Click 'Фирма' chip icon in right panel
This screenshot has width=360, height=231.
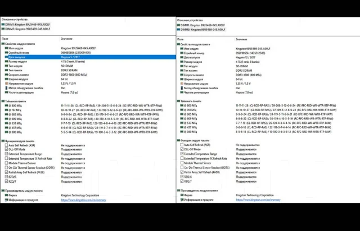tap(182, 195)
